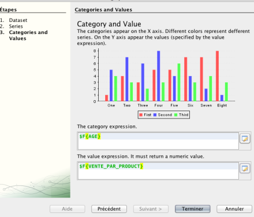Viewport: 254px width, 217px height.
Task: Click into the $F{AGE} category expression field
Action: click(158, 141)
